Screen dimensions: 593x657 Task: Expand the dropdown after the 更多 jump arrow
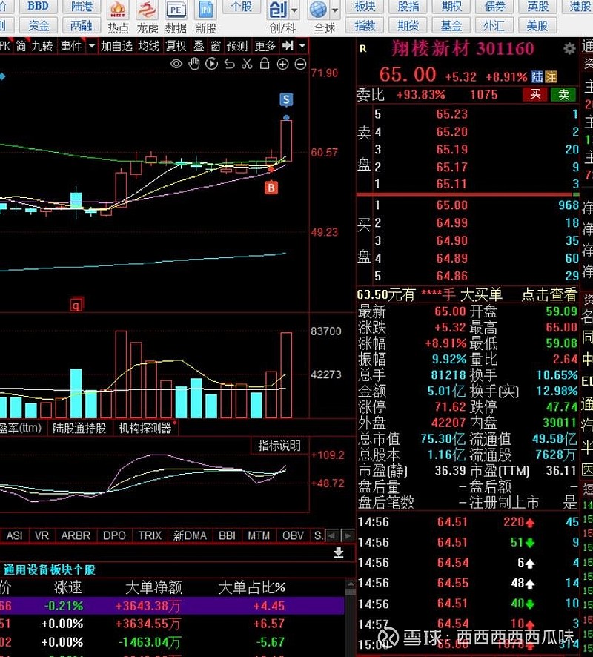pyautogui.click(x=302, y=46)
